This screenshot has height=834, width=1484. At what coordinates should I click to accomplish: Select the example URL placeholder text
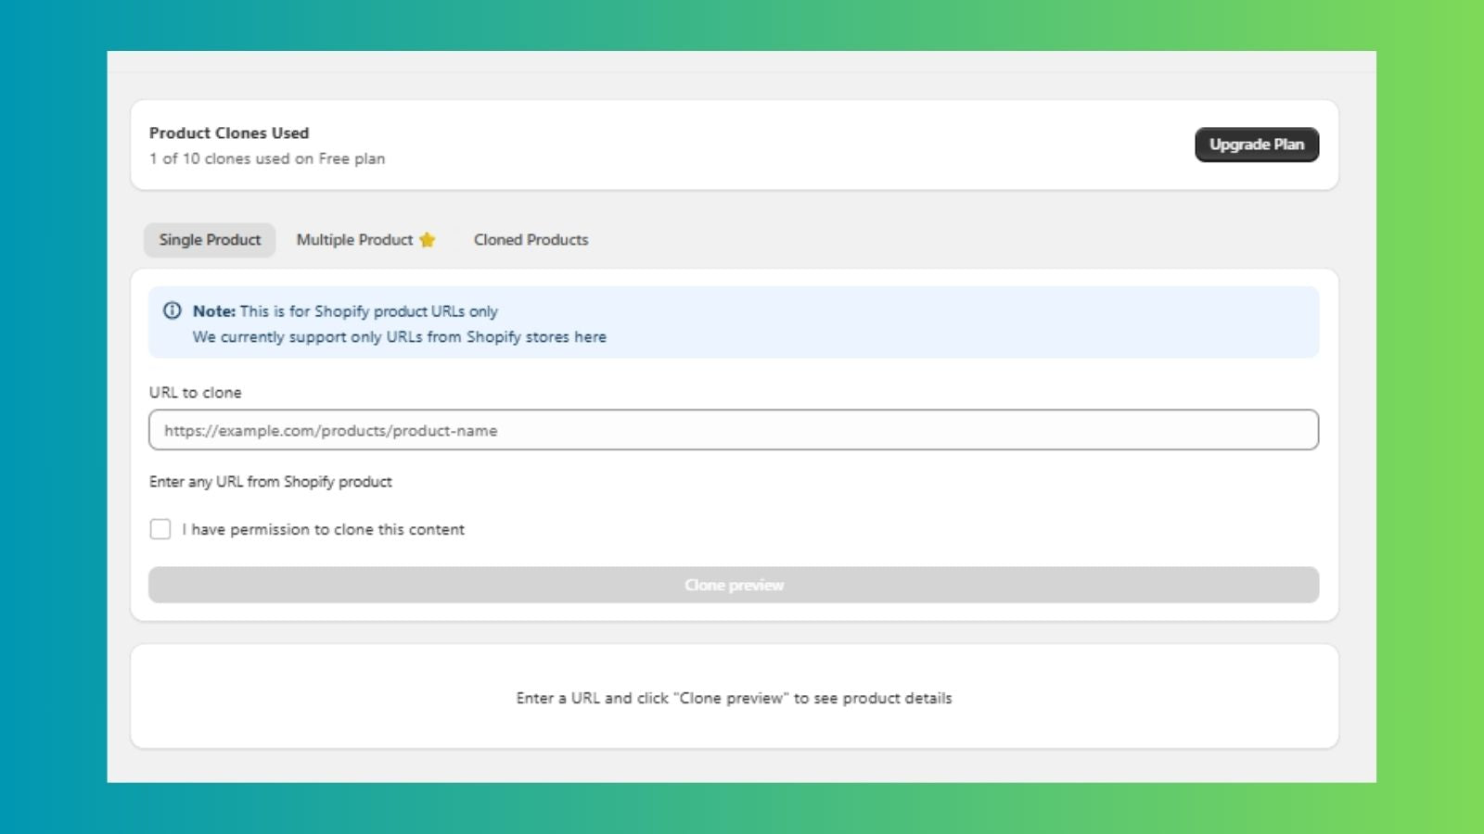330,430
